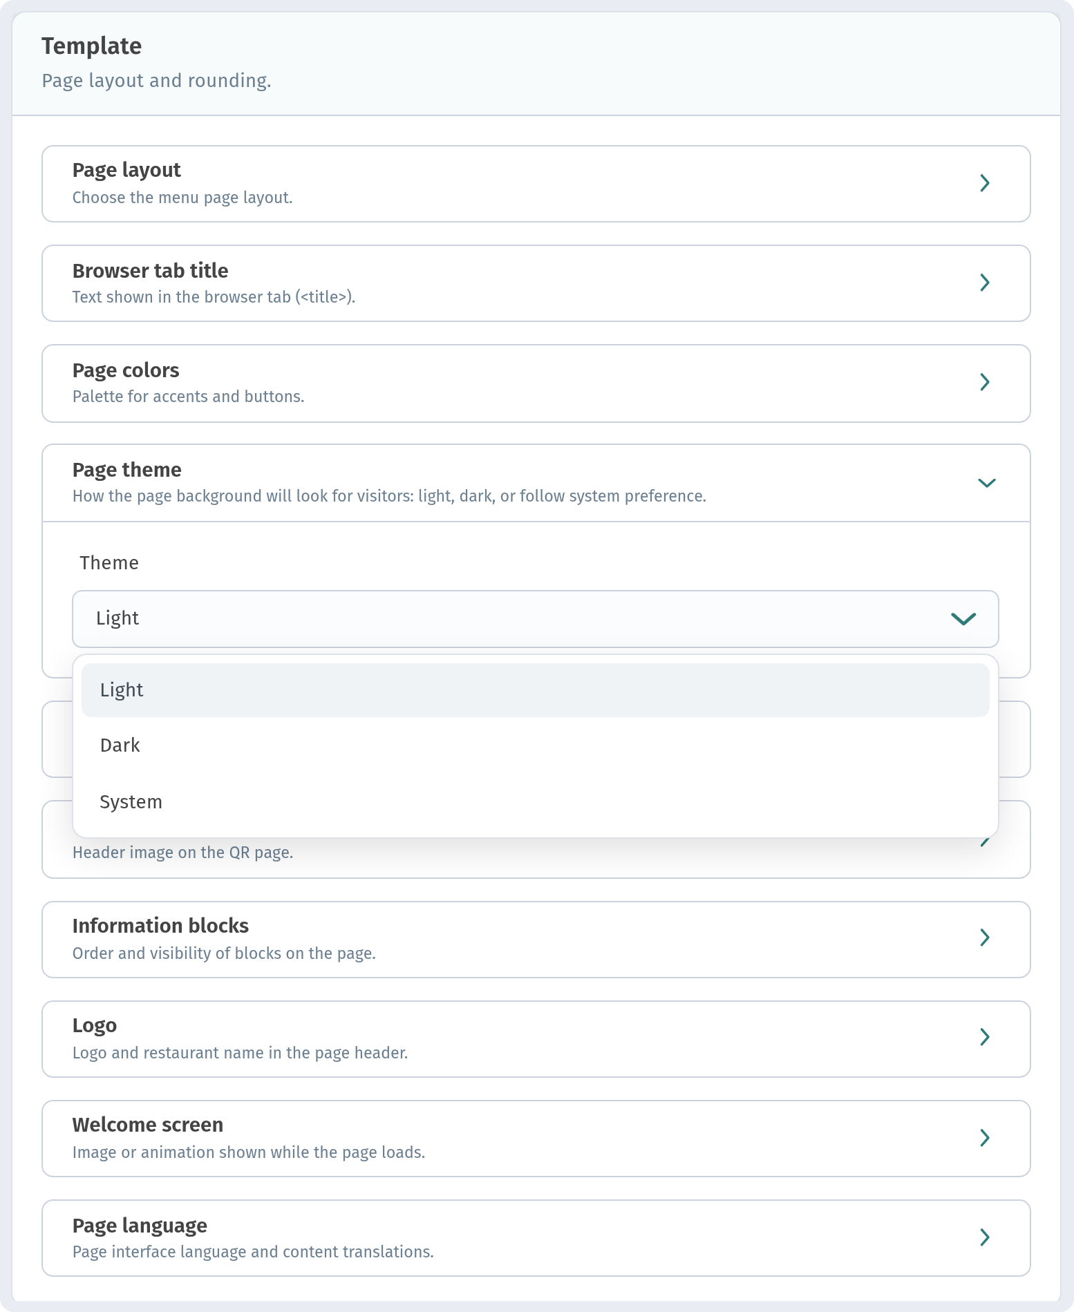Open the Browser tab title heading
Viewport: 1074px width, 1312px height.
150,270
